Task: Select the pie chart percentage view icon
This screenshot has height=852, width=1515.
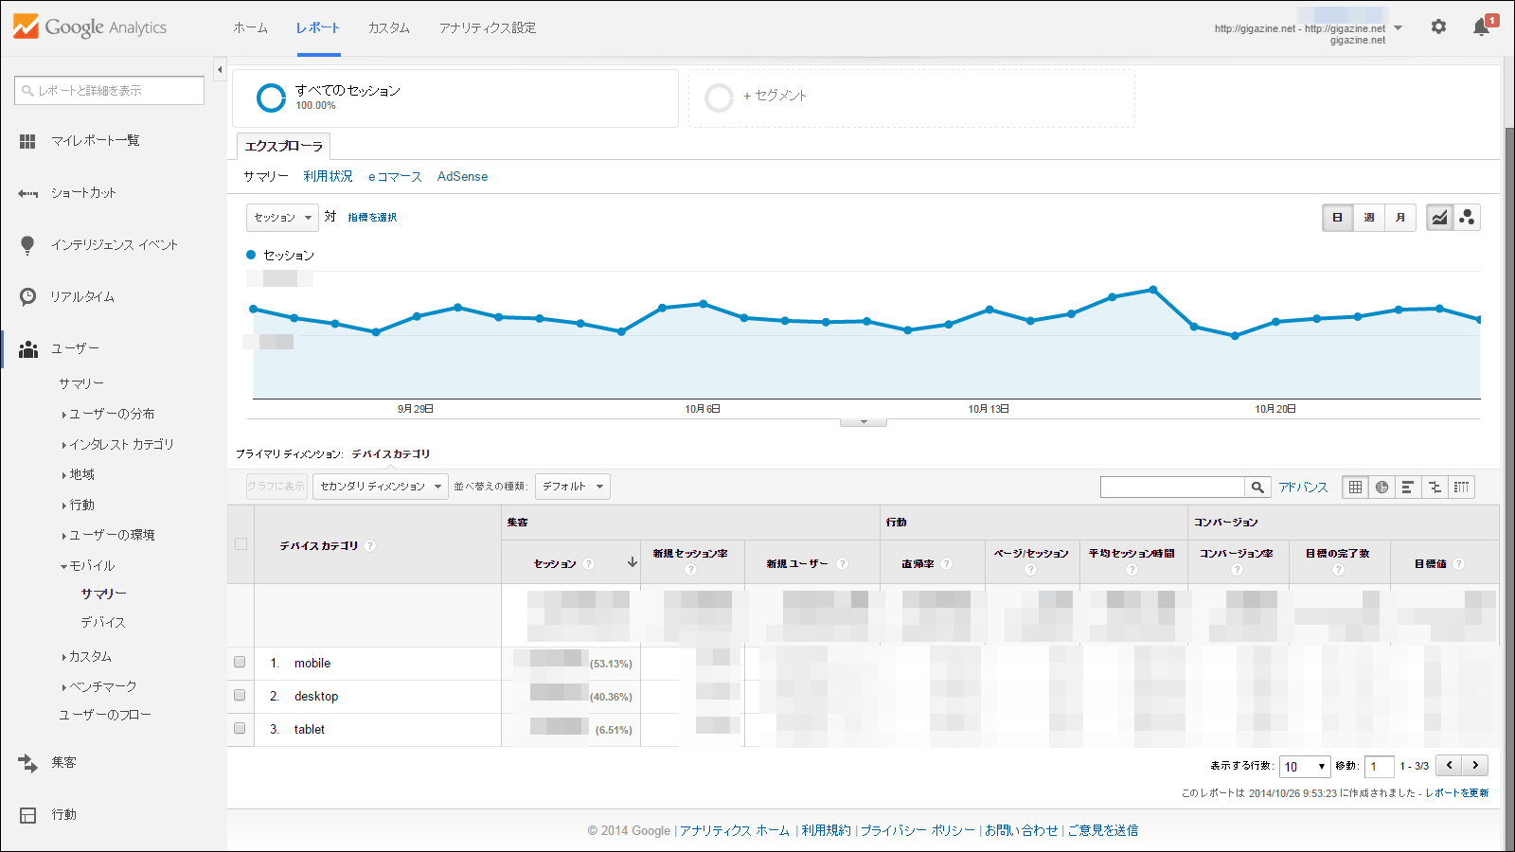Action: [1381, 487]
